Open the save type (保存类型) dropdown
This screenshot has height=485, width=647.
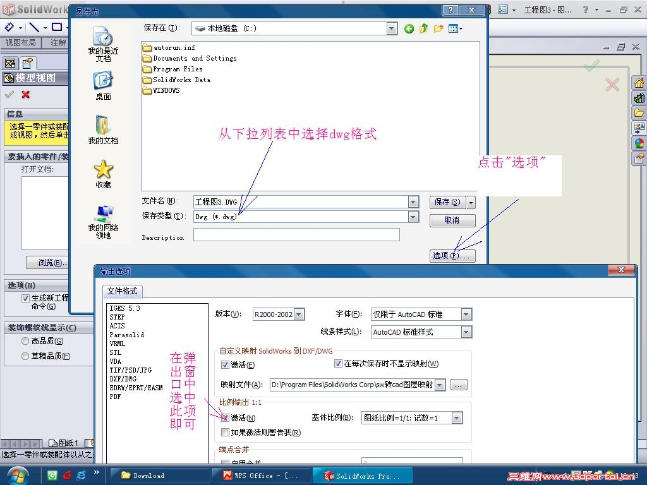pos(413,217)
